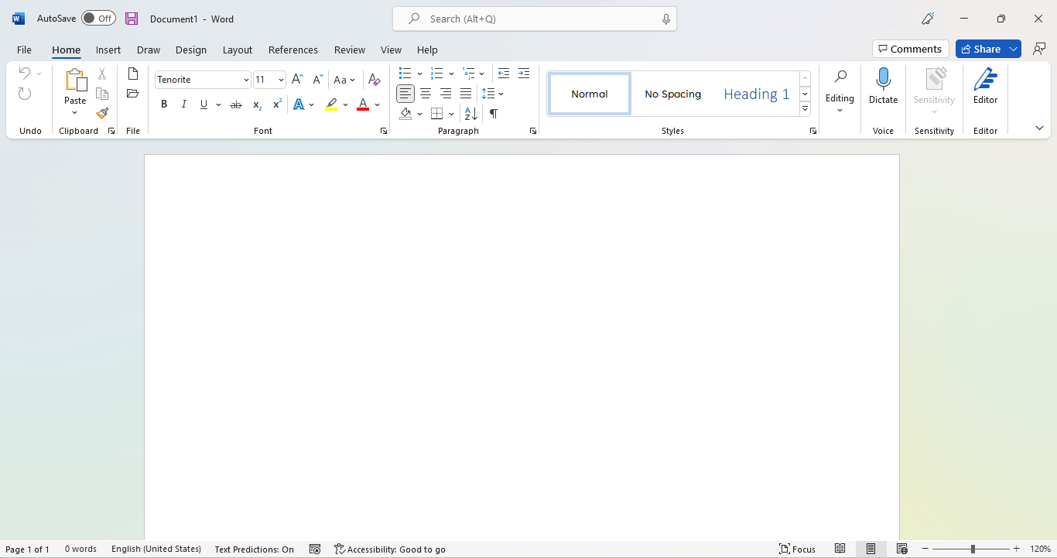Select the Format Painter brush icon
This screenshot has height=558, width=1057.
coord(102,114)
